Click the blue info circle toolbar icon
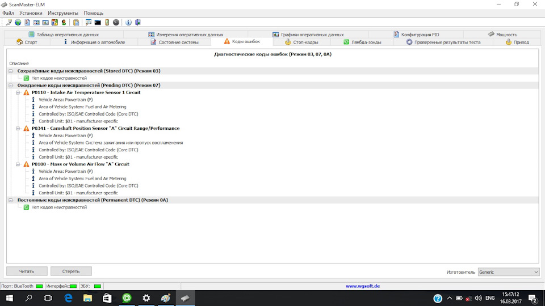 [128, 23]
